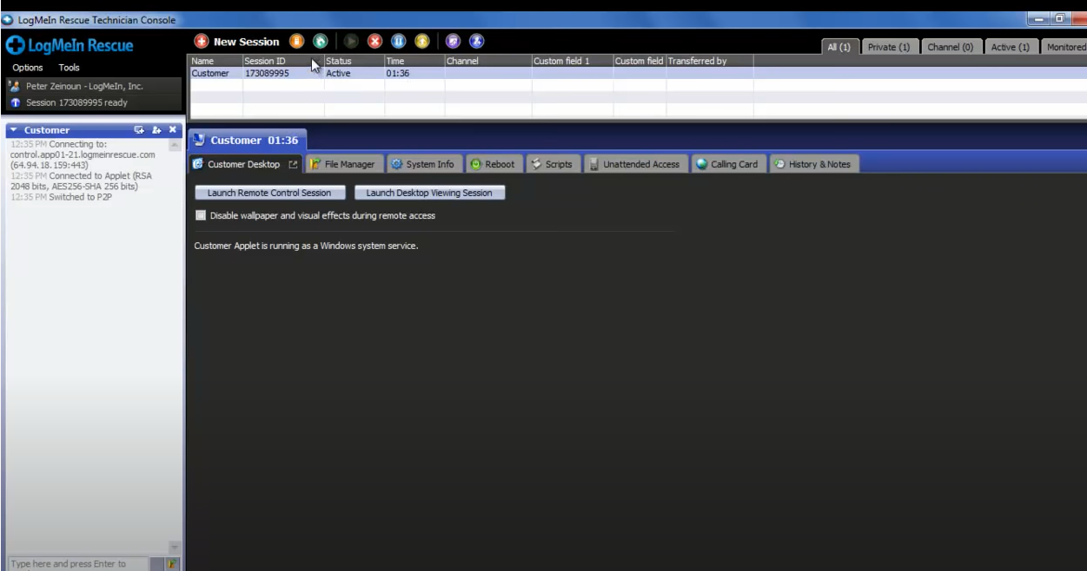Sort by the Status column header
This screenshot has width=1087, height=571.
tap(354, 61)
